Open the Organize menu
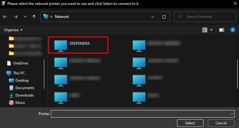Viewport: 239px width, 128px height. [x=13, y=30]
